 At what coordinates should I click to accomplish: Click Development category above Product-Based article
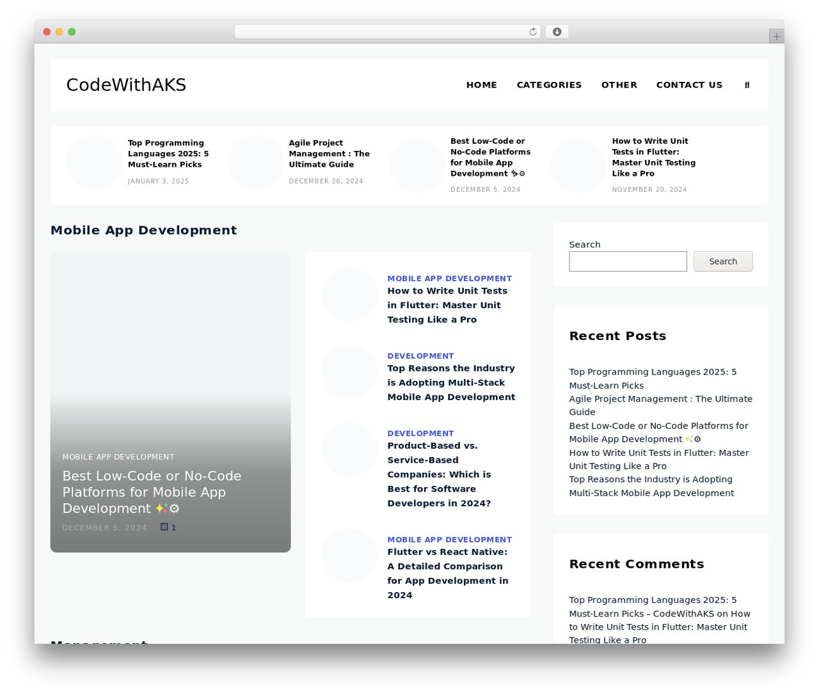[x=420, y=433]
